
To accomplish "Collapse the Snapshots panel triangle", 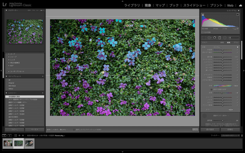I will pos(6,76).
